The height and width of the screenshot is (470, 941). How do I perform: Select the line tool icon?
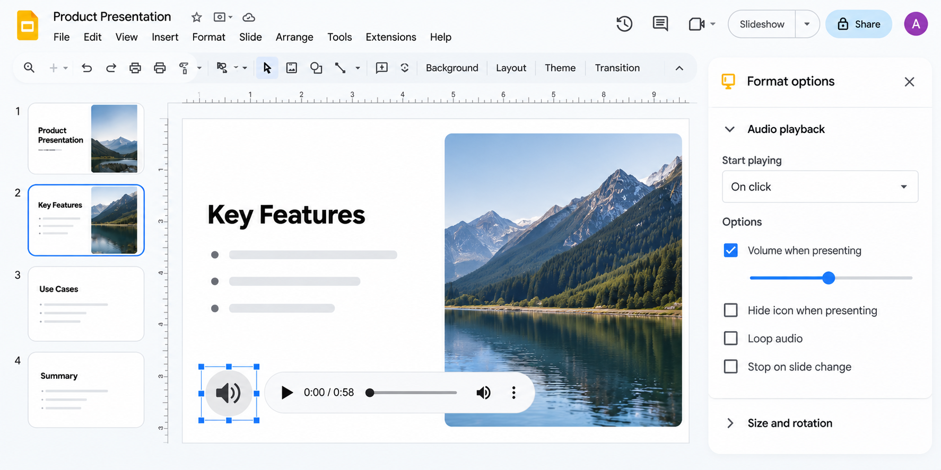[x=341, y=68]
